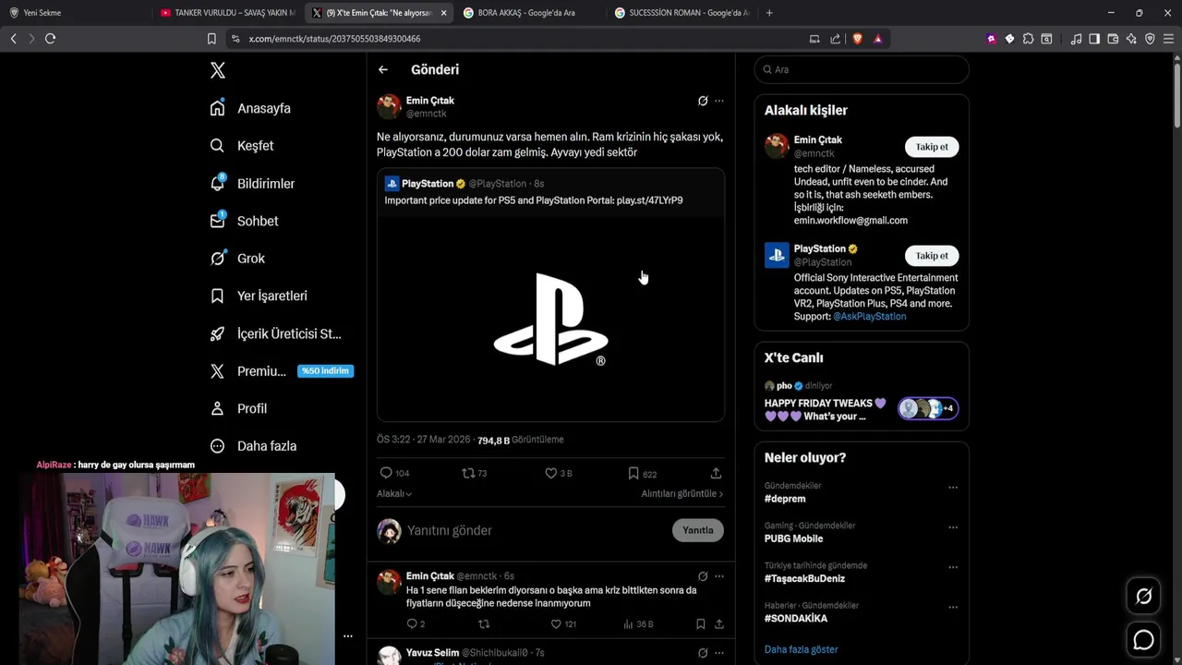
Task: Expand Daha fazla menu
Action: tap(253, 446)
